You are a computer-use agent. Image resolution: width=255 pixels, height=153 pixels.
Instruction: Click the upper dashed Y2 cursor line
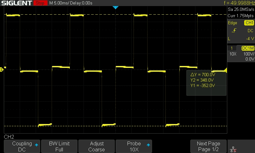pyautogui.click(x=115, y=14)
